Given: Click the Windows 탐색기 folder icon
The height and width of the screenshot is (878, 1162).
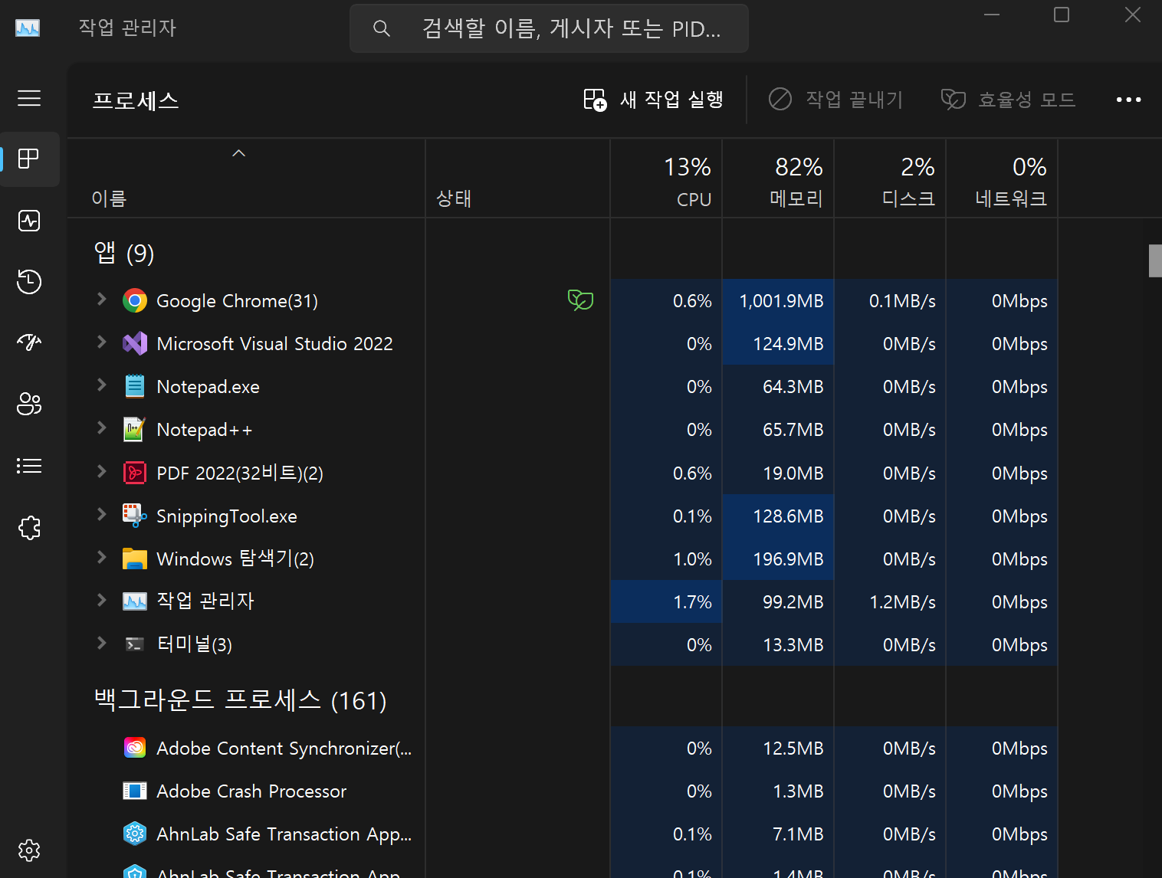Looking at the screenshot, I should (135, 559).
